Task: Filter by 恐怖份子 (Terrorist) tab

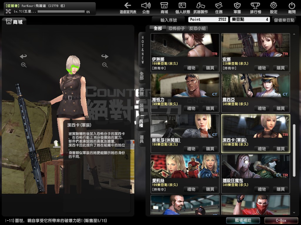Action: (x=176, y=28)
